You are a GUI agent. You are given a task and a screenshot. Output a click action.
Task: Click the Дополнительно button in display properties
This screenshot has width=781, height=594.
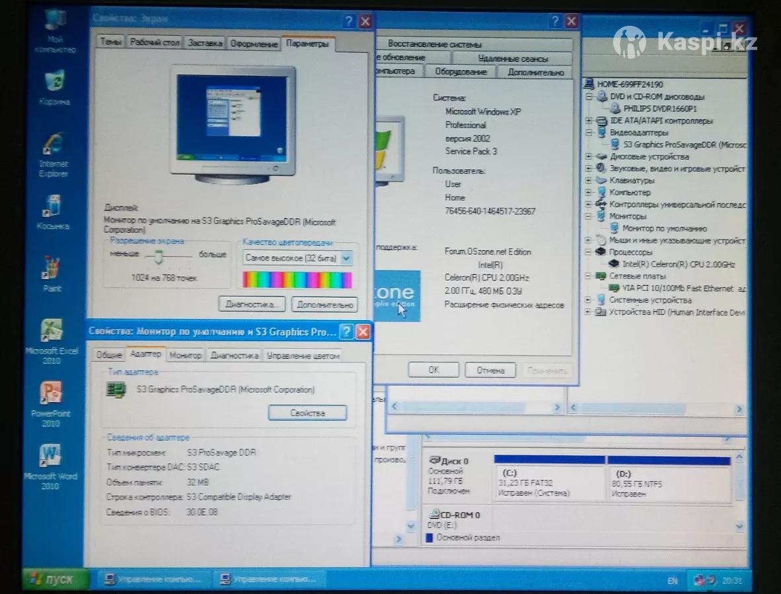click(324, 304)
